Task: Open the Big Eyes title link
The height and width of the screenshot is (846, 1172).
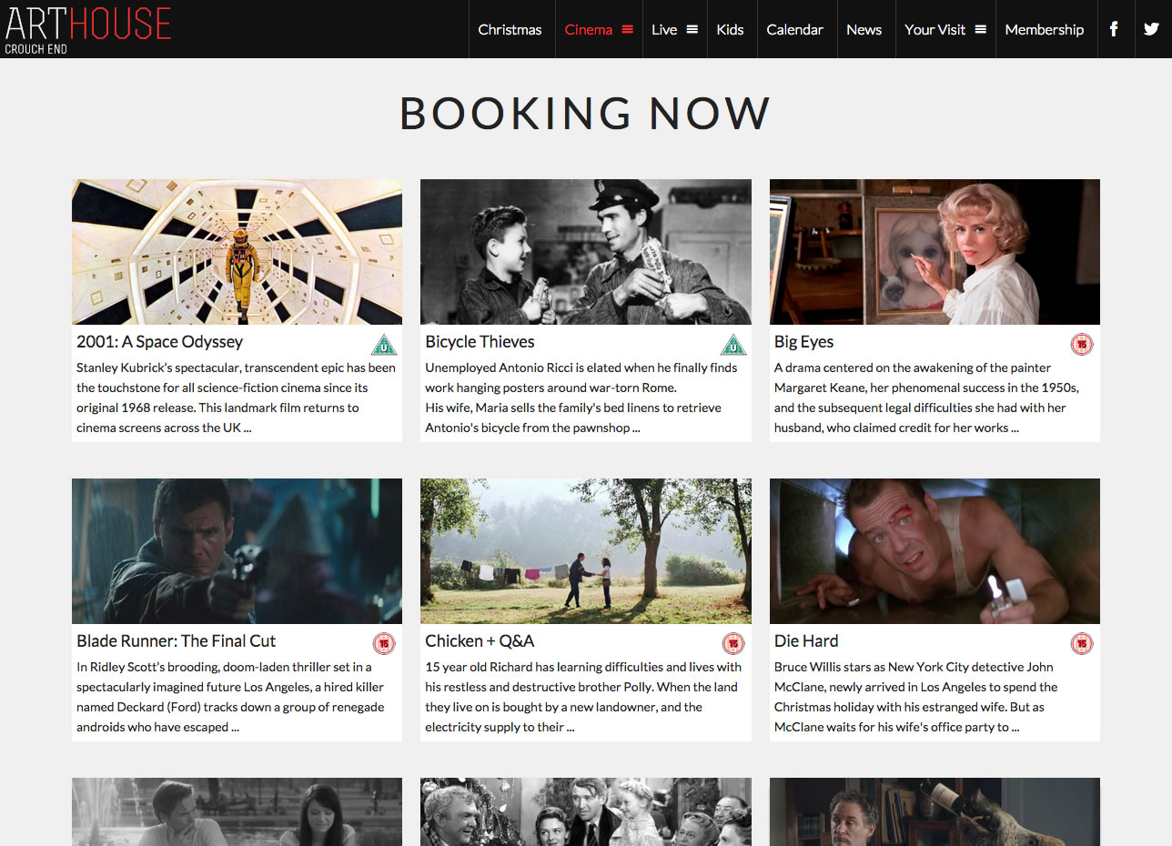Action: pos(803,342)
